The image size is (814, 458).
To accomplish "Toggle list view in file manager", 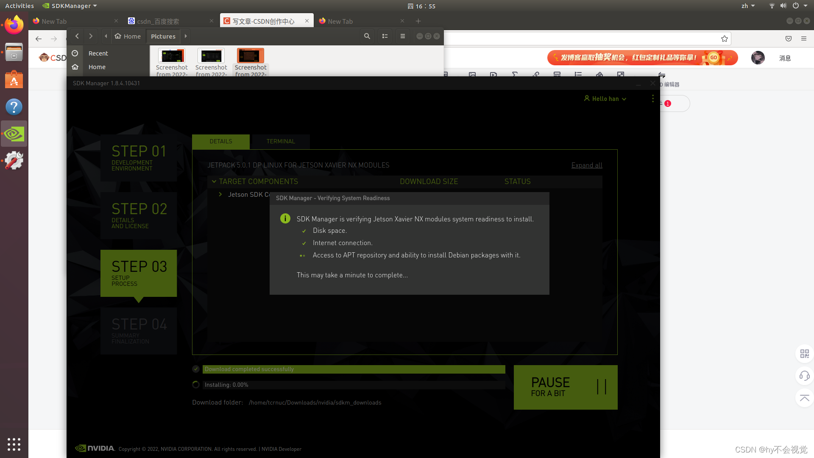I will [385, 36].
